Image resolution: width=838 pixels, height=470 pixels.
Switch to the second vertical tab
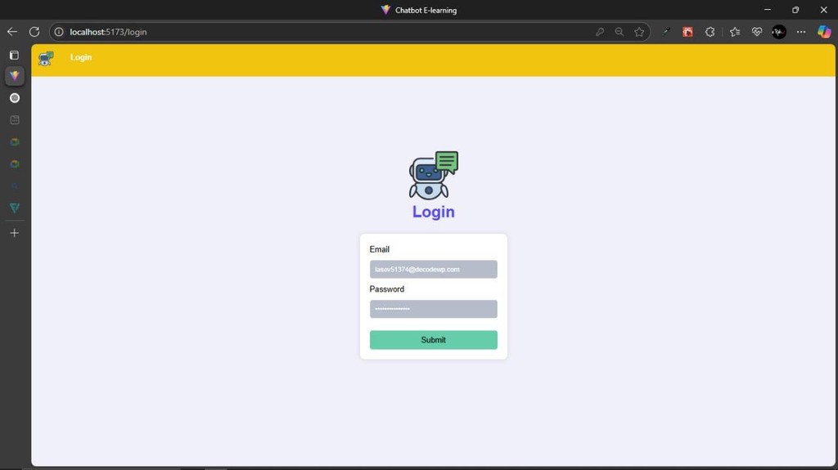(15, 98)
